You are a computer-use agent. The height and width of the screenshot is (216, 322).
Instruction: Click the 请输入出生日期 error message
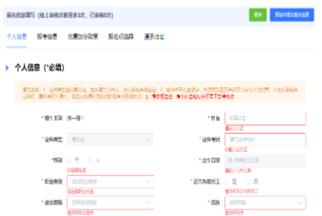click(238, 170)
